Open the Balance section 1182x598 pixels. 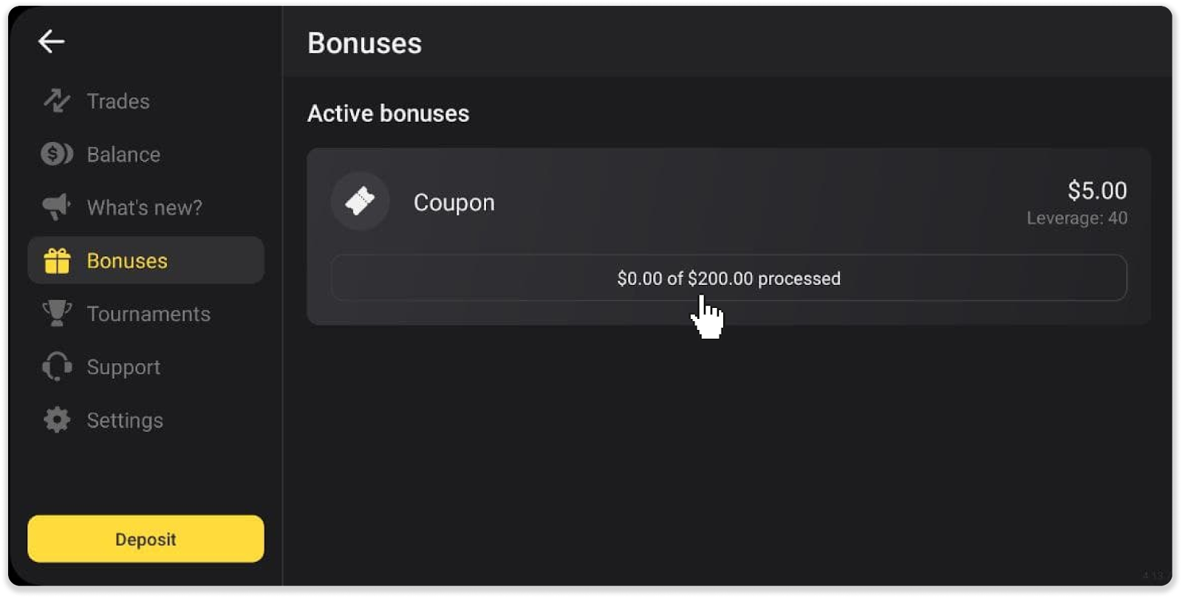[123, 154]
